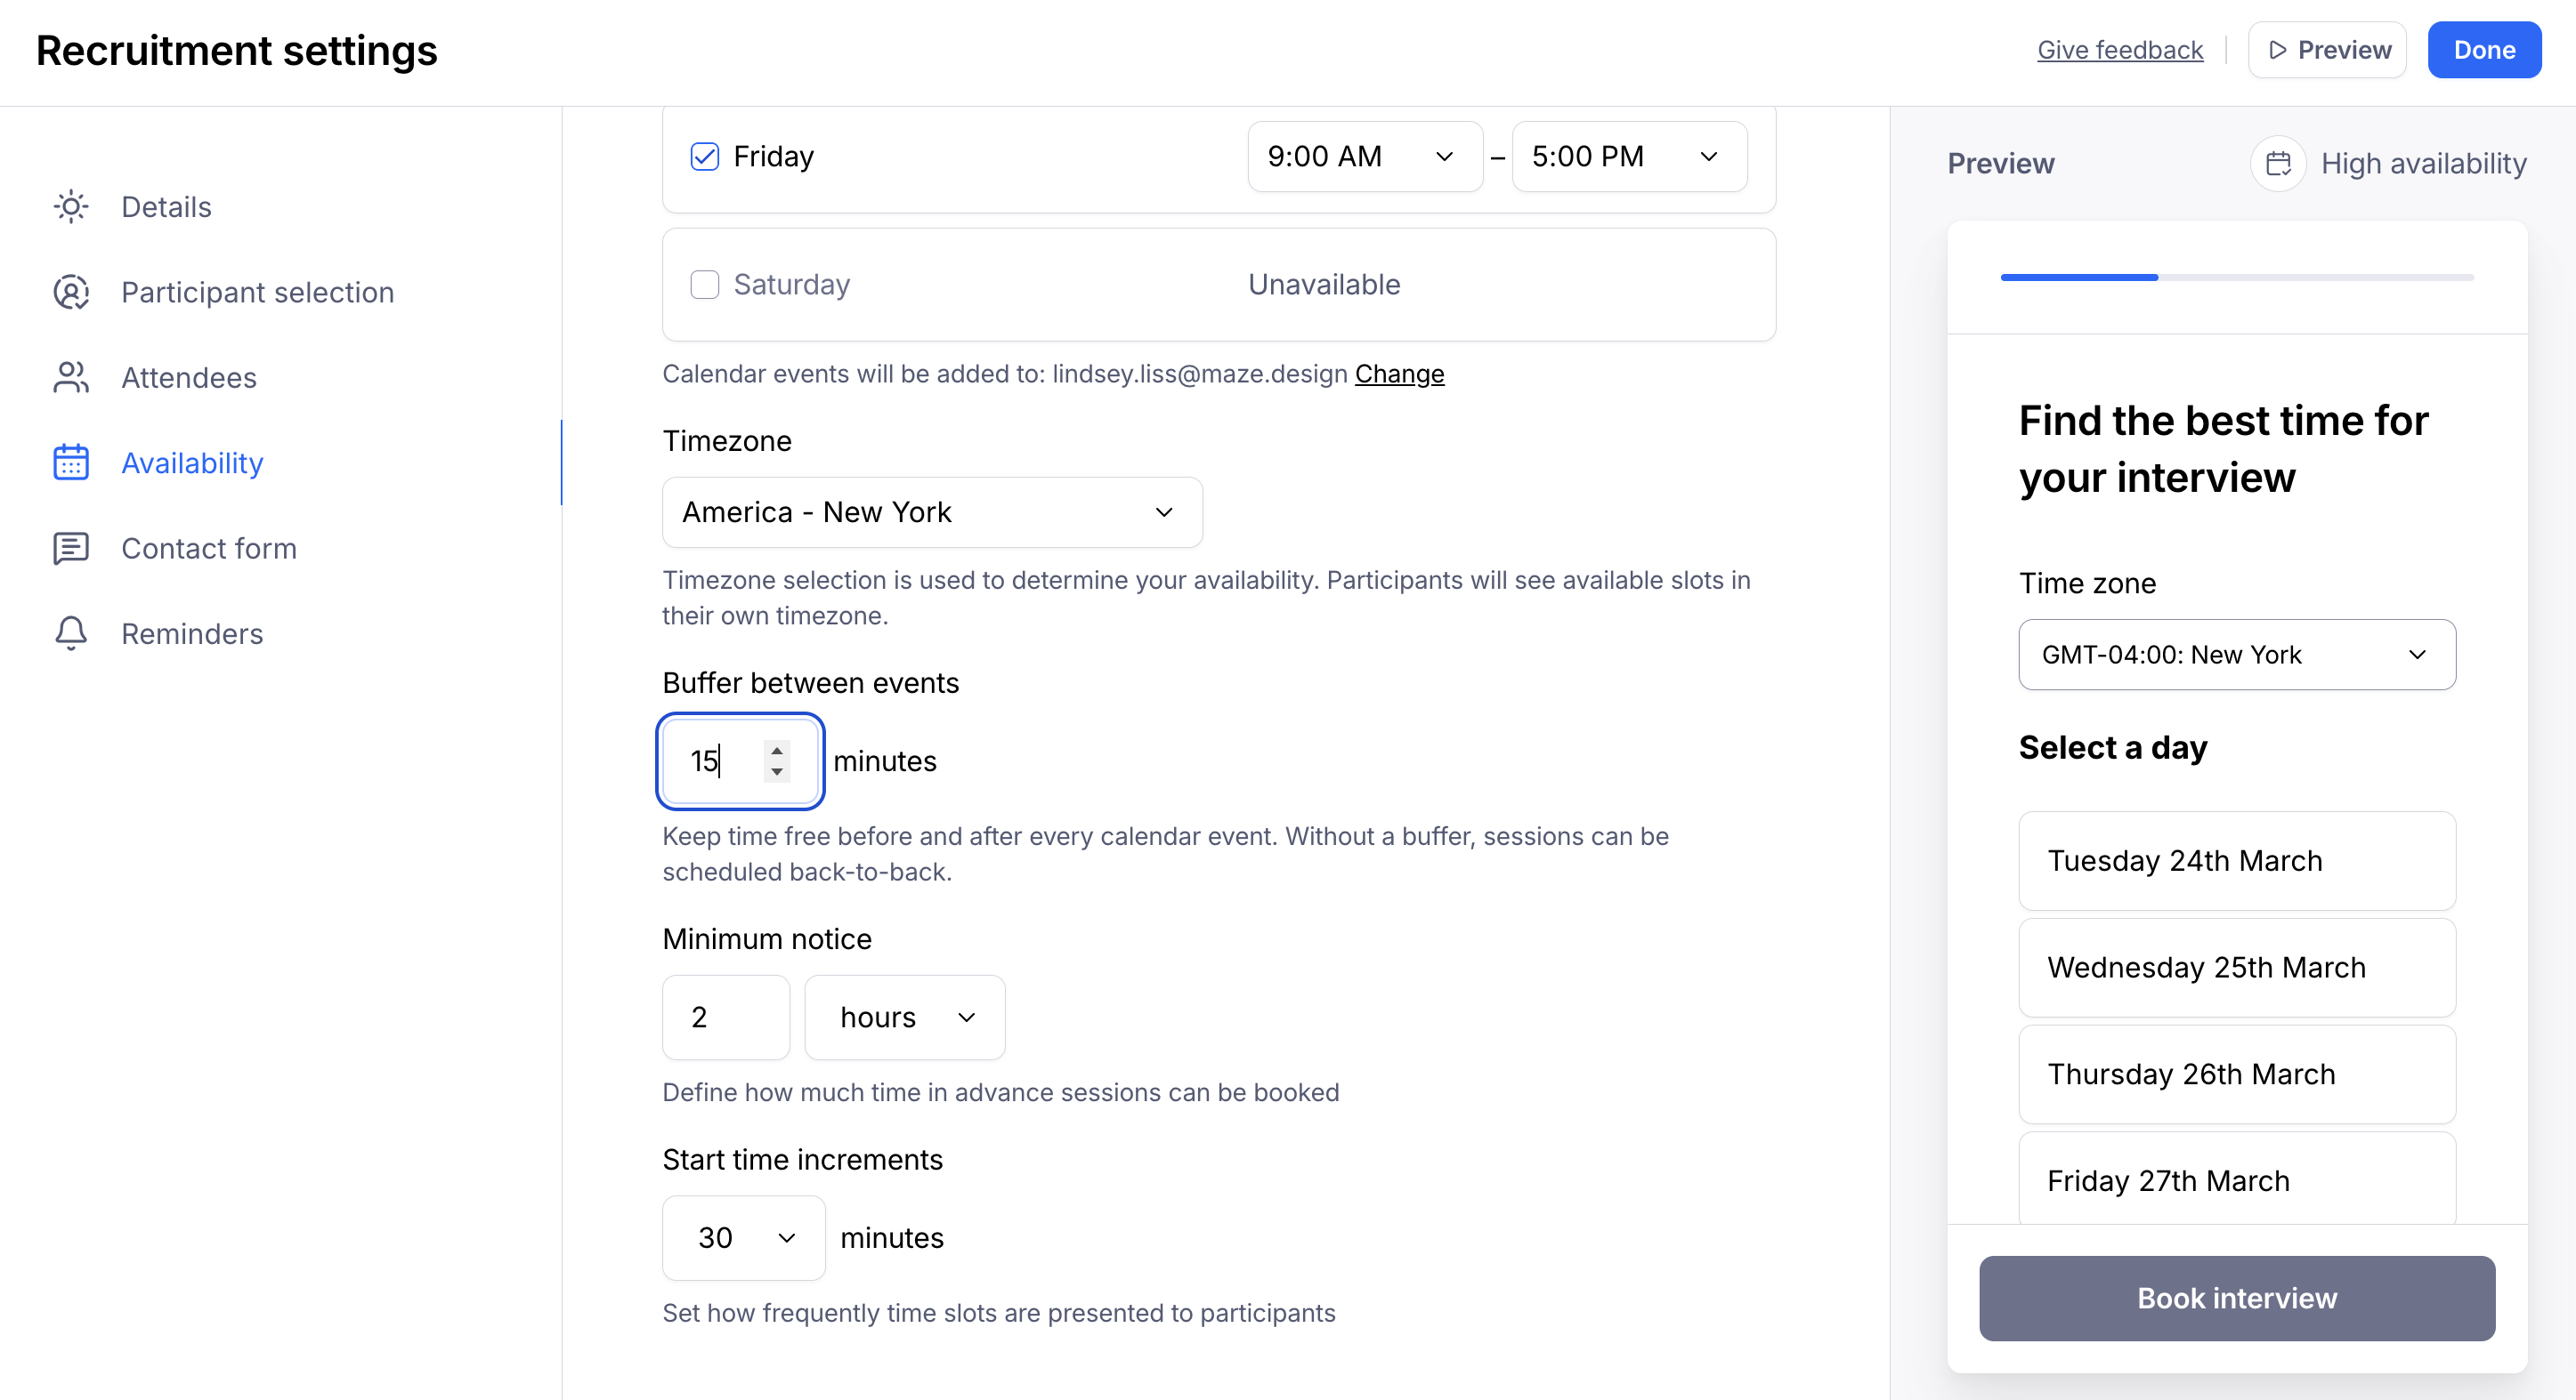Viewport: 2576px width, 1400px height.
Task: Go to the Contact form section
Action: [208, 549]
